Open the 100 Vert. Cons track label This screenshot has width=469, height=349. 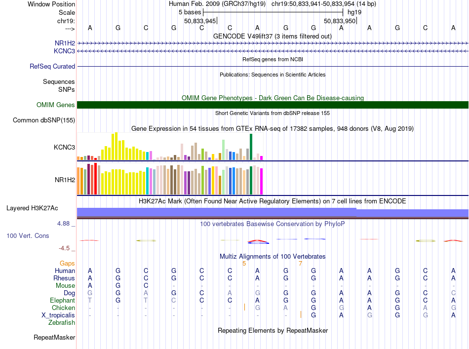(28, 235)
